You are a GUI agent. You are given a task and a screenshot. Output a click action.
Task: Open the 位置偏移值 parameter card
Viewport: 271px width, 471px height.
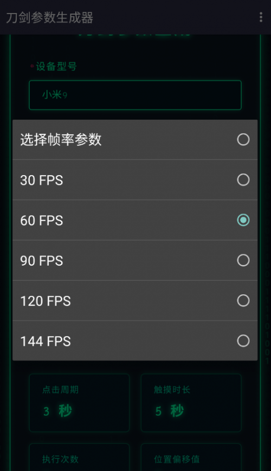(x=191, y=457)
